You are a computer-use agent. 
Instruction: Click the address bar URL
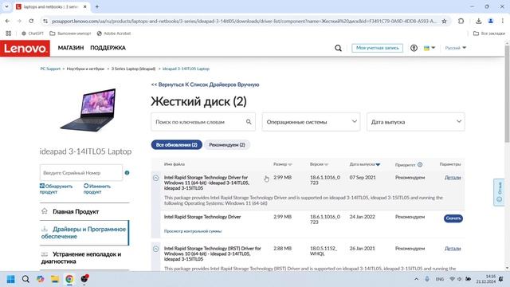point(244,22)
